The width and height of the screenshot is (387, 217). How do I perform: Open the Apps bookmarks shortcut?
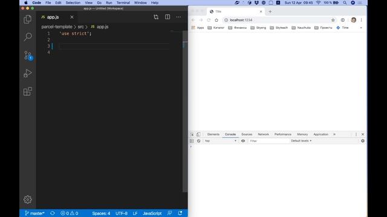pos(198,28)
